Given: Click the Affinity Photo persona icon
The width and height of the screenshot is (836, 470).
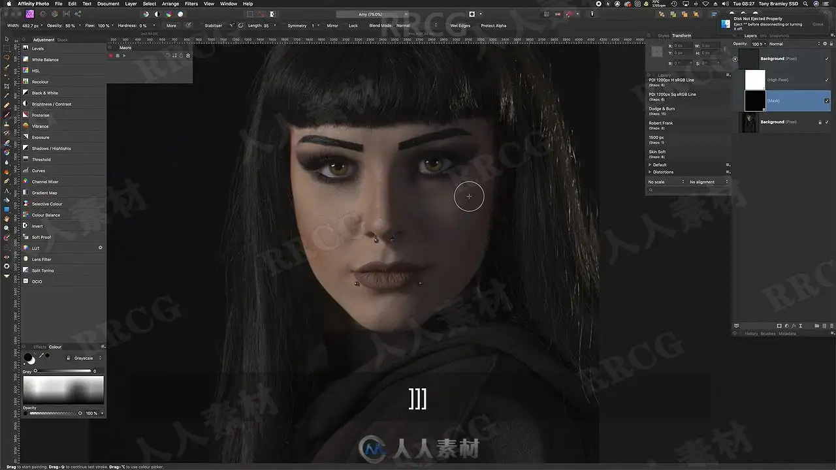Looking at the screenshot, I should (30, 14).
